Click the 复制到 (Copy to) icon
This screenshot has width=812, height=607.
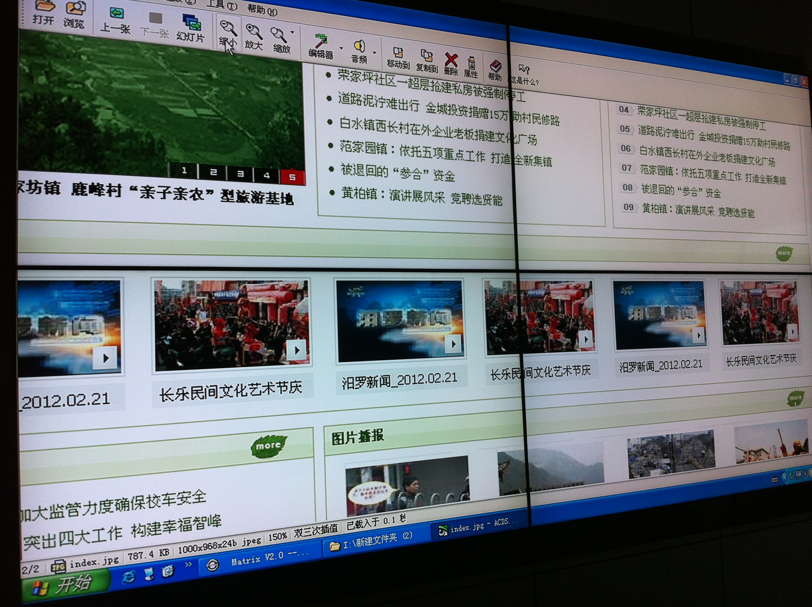coord(427,61)
